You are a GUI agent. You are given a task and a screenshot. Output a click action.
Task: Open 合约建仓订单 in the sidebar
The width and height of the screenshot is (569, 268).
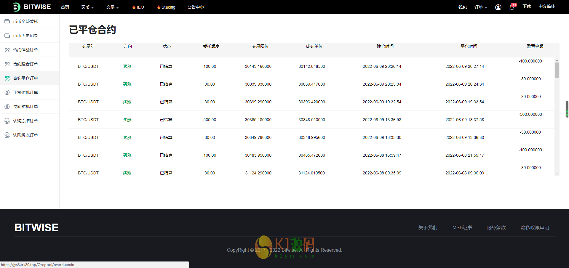click(30, 64)
